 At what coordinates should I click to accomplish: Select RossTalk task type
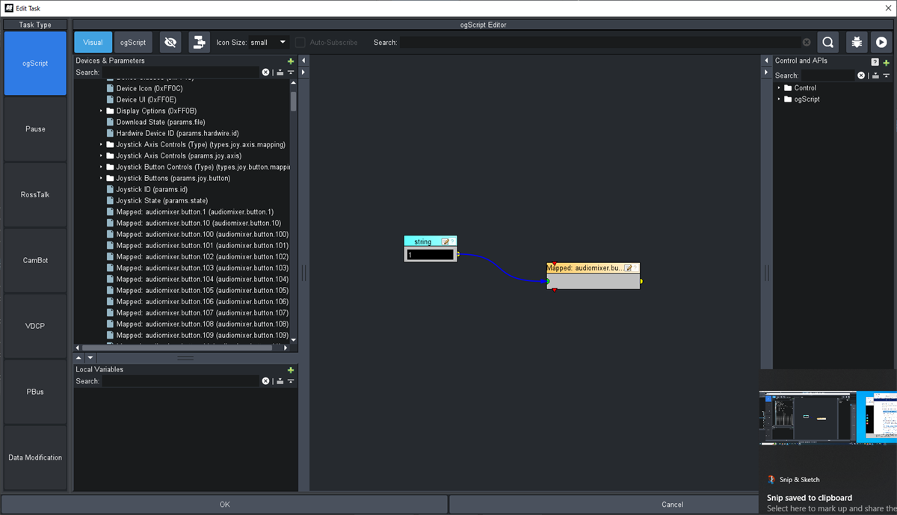[x=35, y=194]
